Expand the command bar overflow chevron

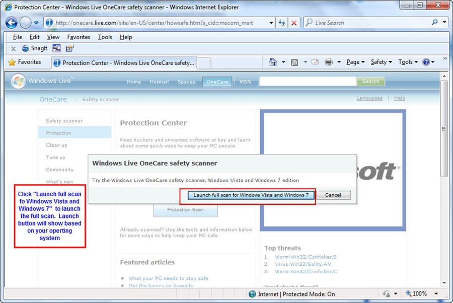click(445, 58)
